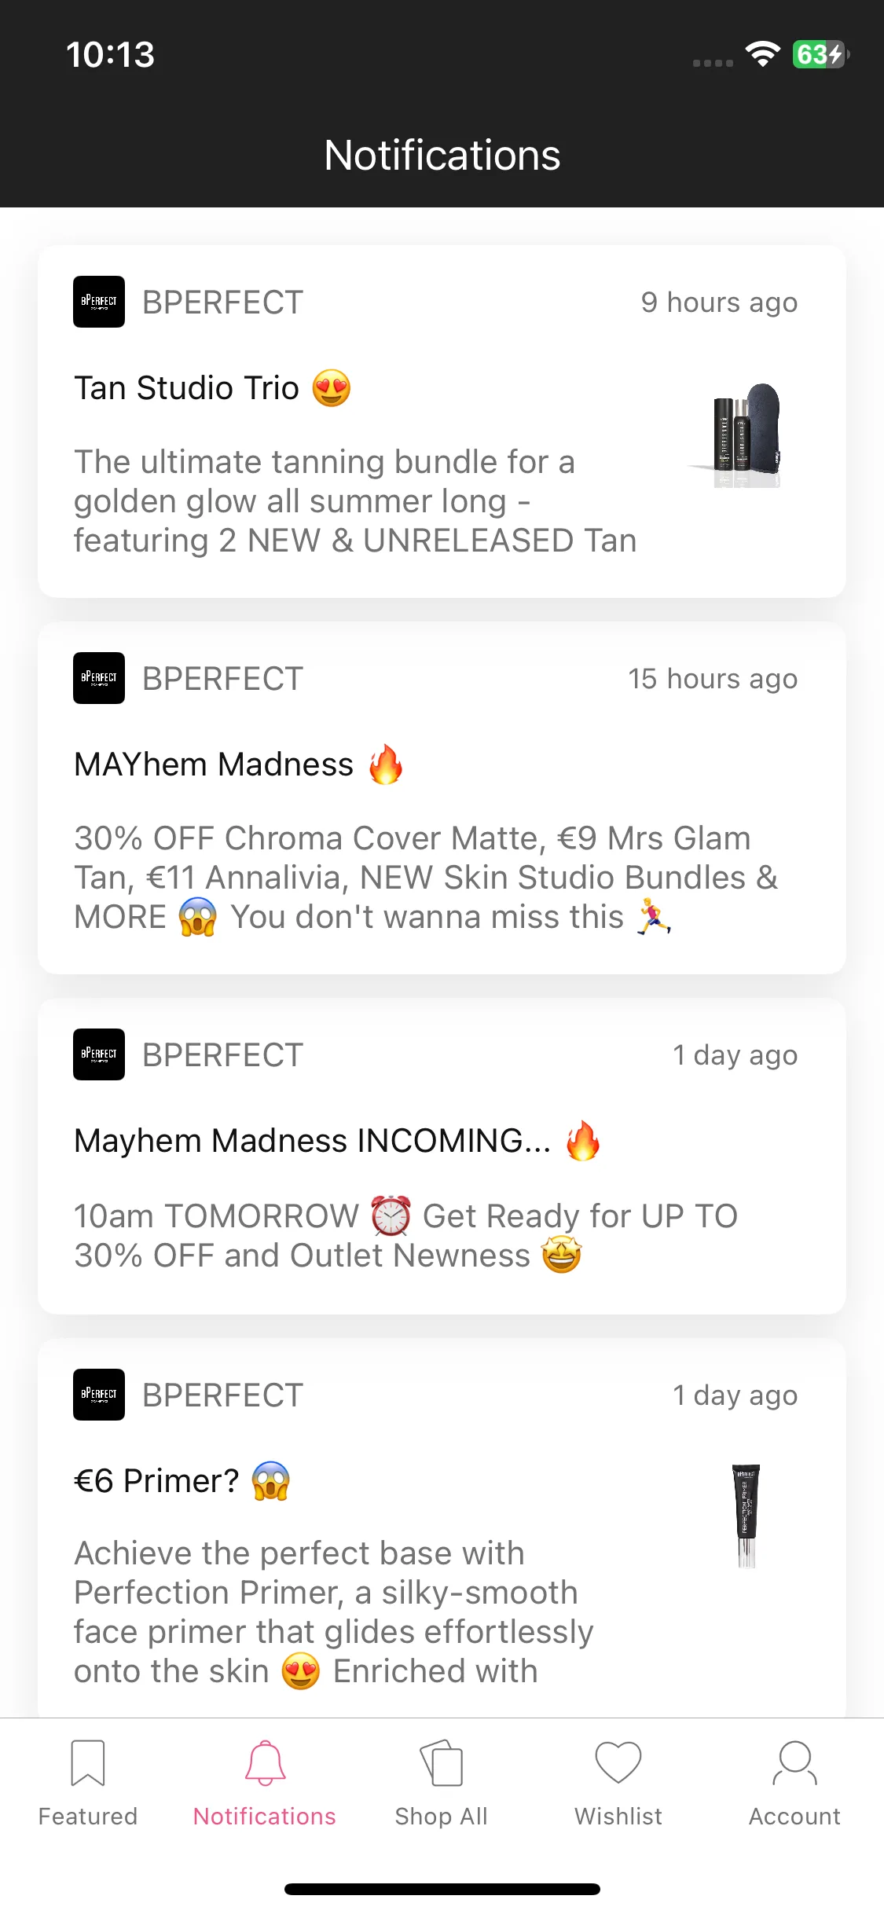Read the 30% OFF Chroma Cover Matte description
Screen dimensions: 884x1914
pos(426,878)
